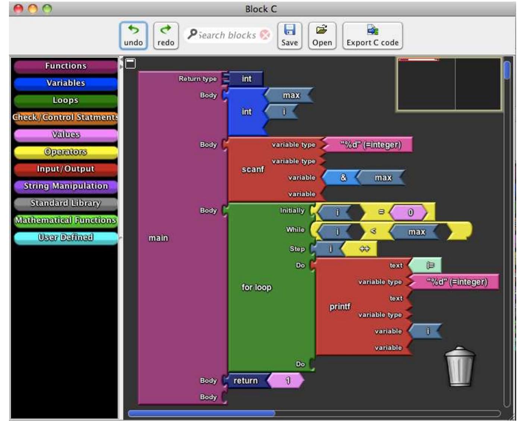Open the Loops block drawer

[x=66, y=100]
